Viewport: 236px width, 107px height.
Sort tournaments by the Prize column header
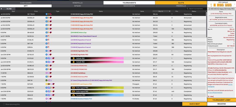click(x=36, y=11)
